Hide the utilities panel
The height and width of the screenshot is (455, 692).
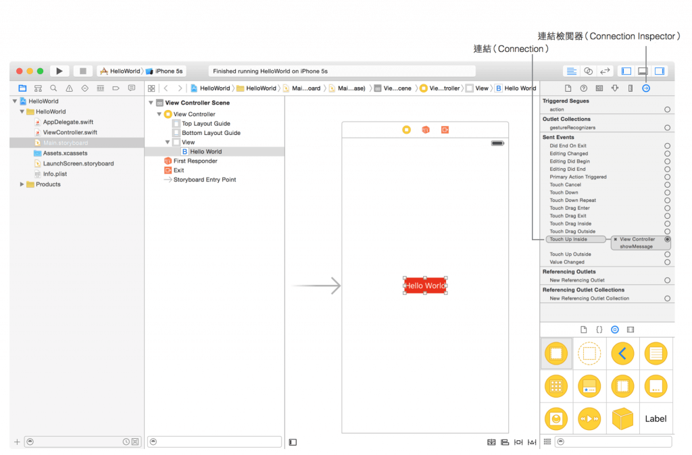pyautogui.click(x=659, y=70)
